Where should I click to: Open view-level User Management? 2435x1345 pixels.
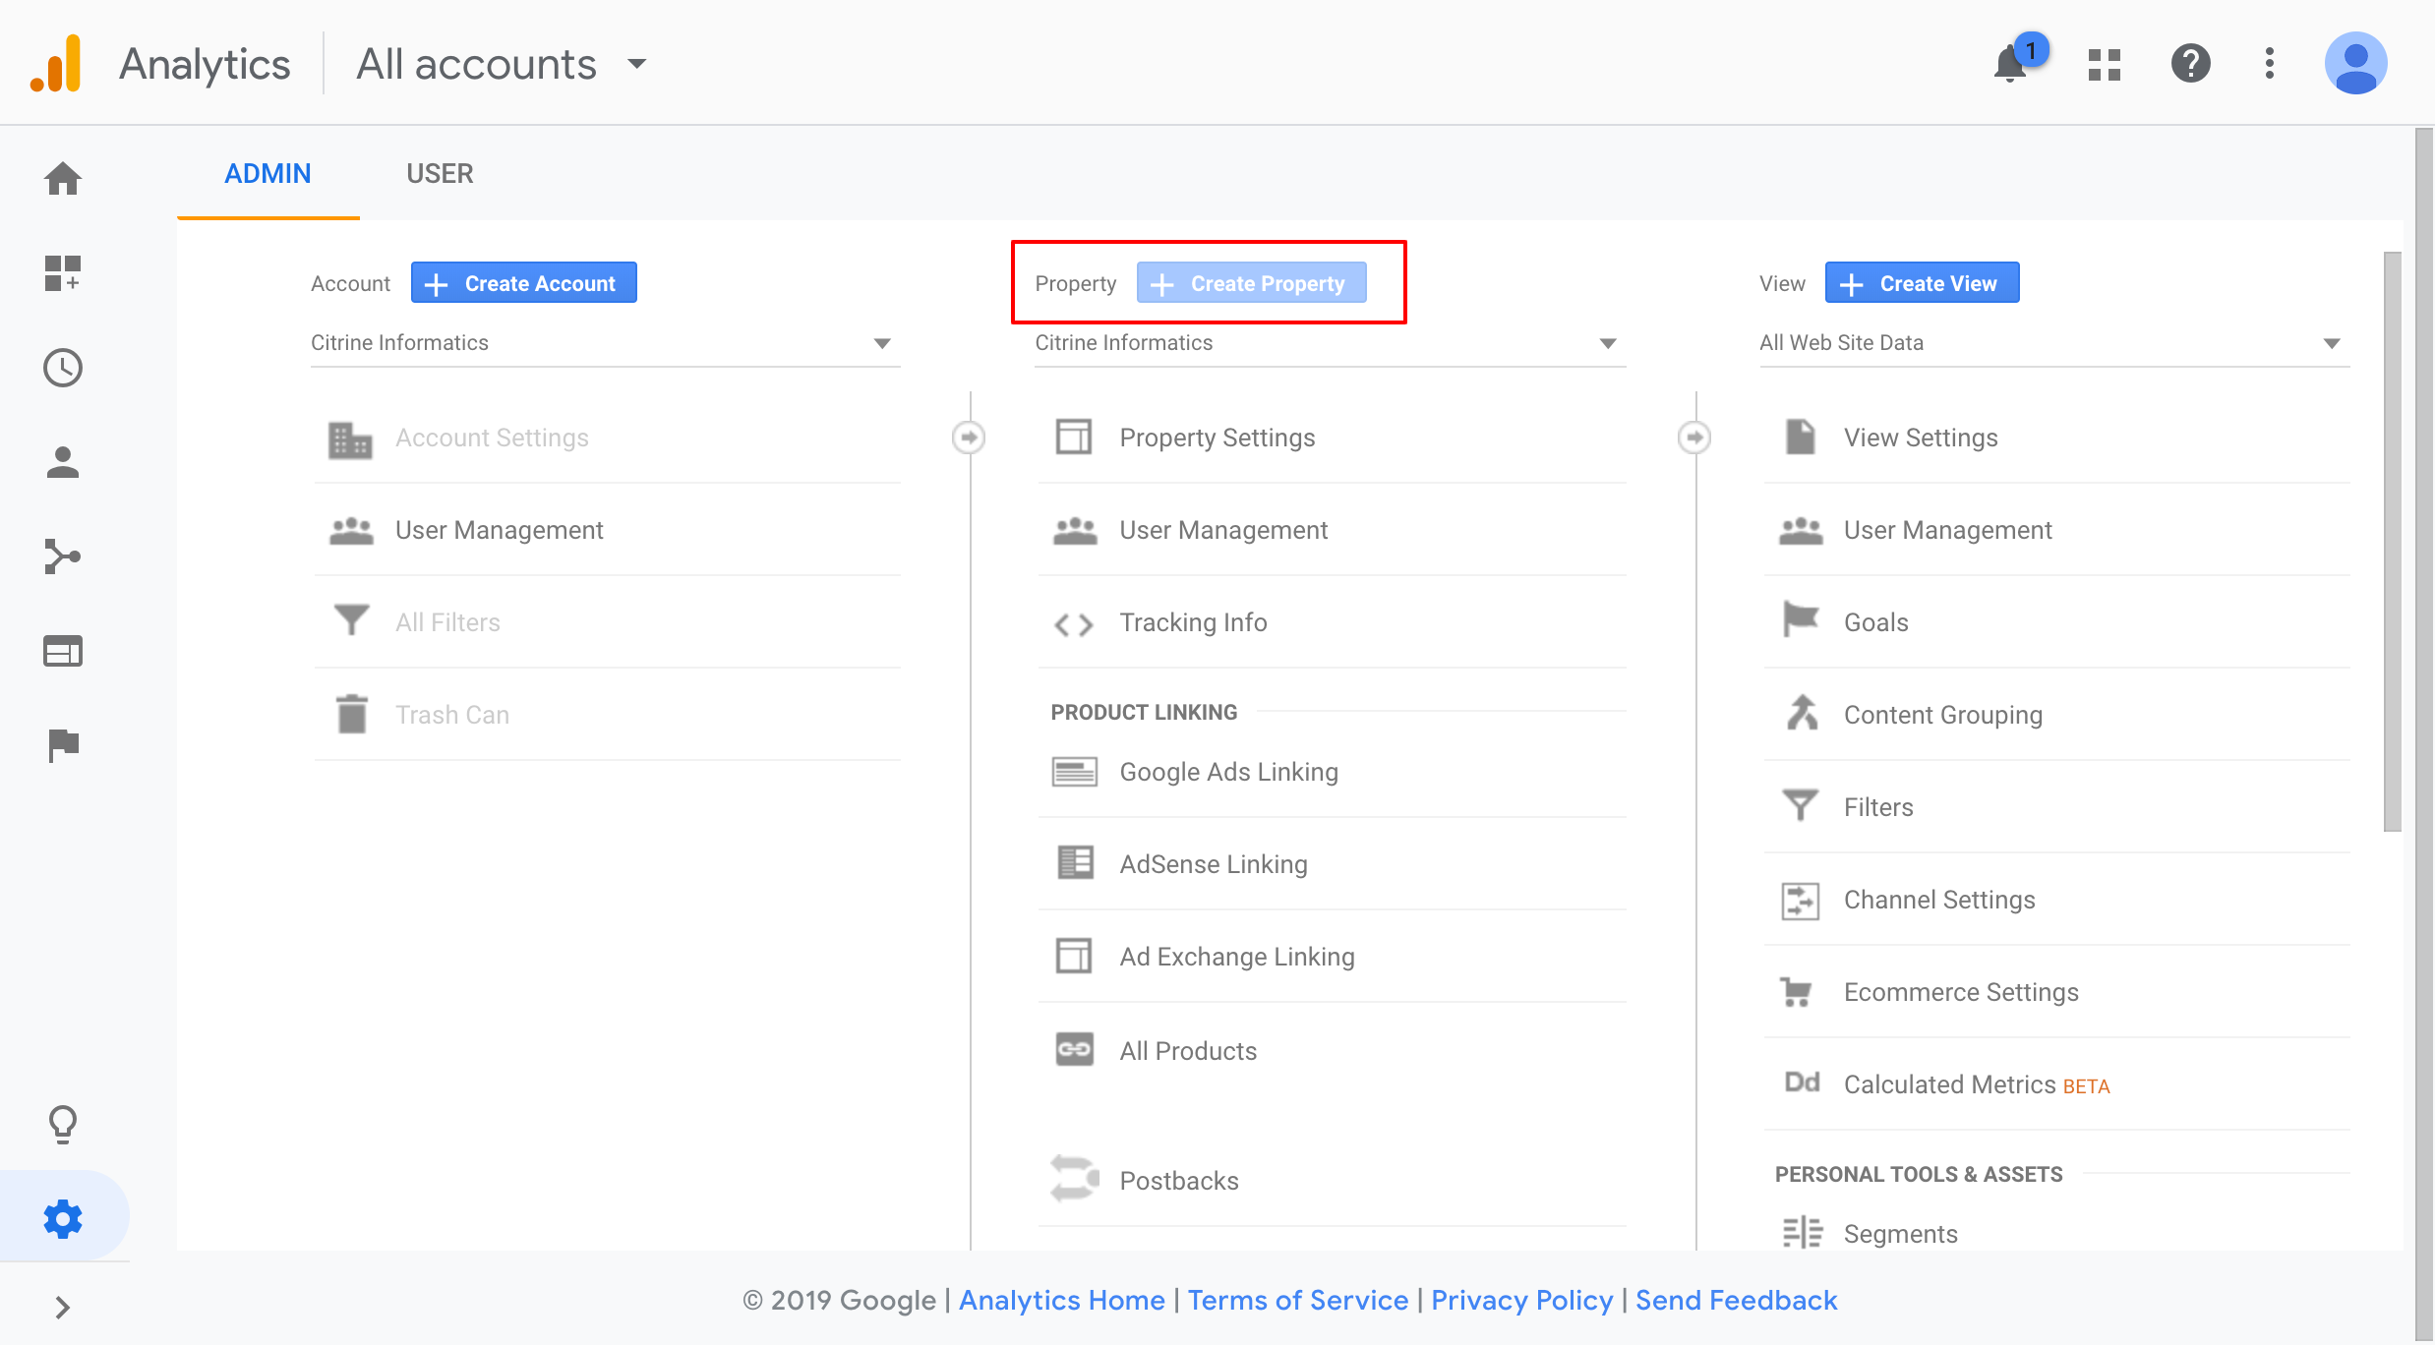pyautogui.click(x=2056, y=530)
